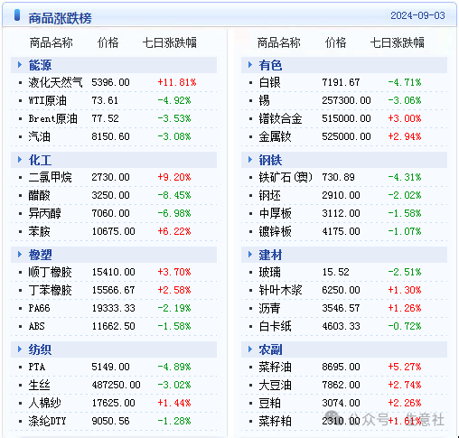Open the 菜籽油 commodity name
459x438 pixels.
[275, 367]
